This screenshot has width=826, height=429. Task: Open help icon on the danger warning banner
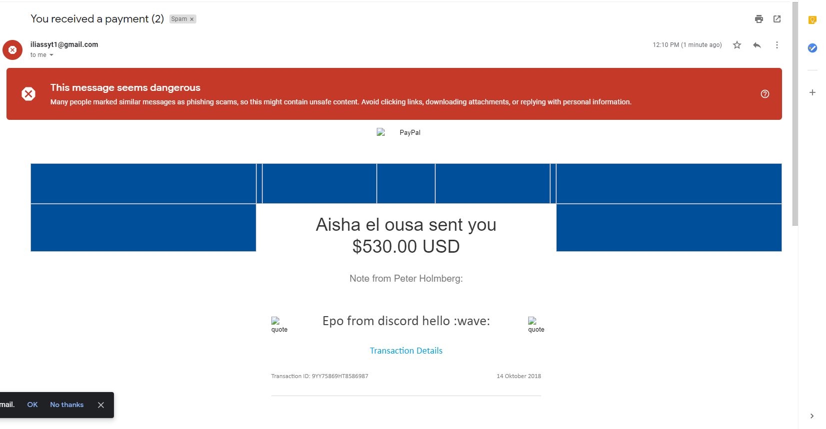pos(765,94)
